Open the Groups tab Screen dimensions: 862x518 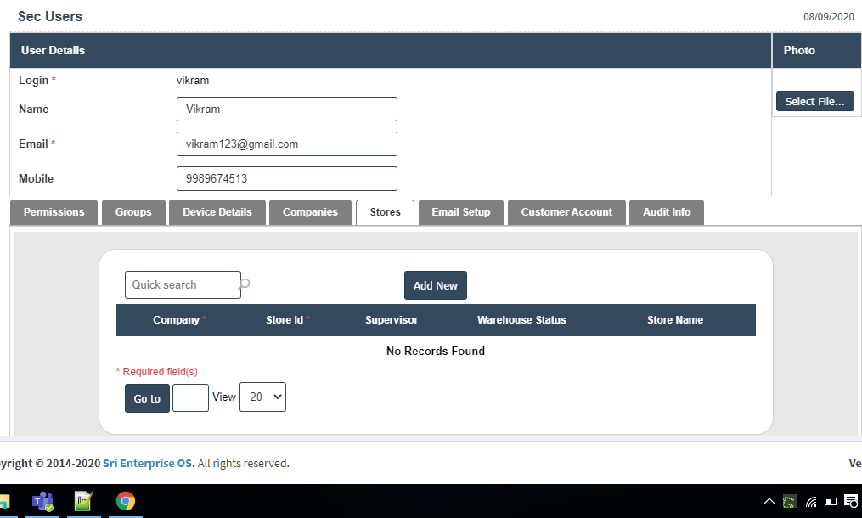pyautogui.click(x=133, y=212)
